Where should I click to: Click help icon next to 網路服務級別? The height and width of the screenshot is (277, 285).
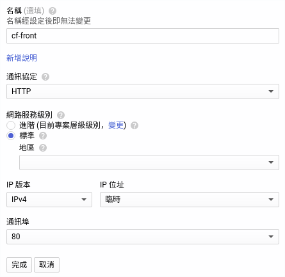(61, 115)
